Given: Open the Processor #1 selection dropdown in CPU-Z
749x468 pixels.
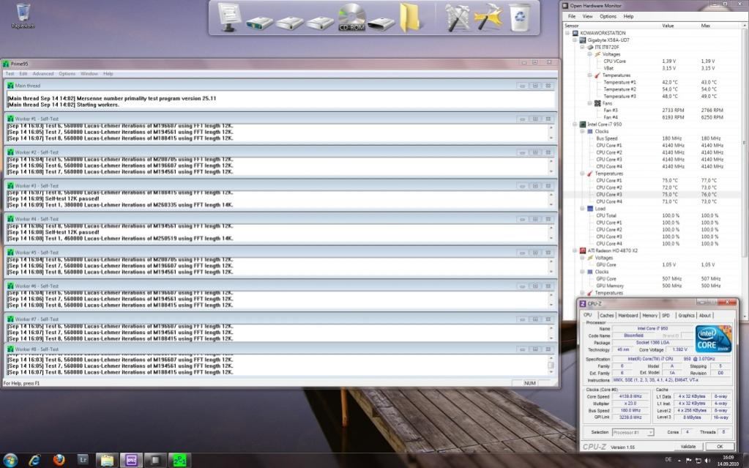Looking at the screenshot, I should (x=633, y=432).
